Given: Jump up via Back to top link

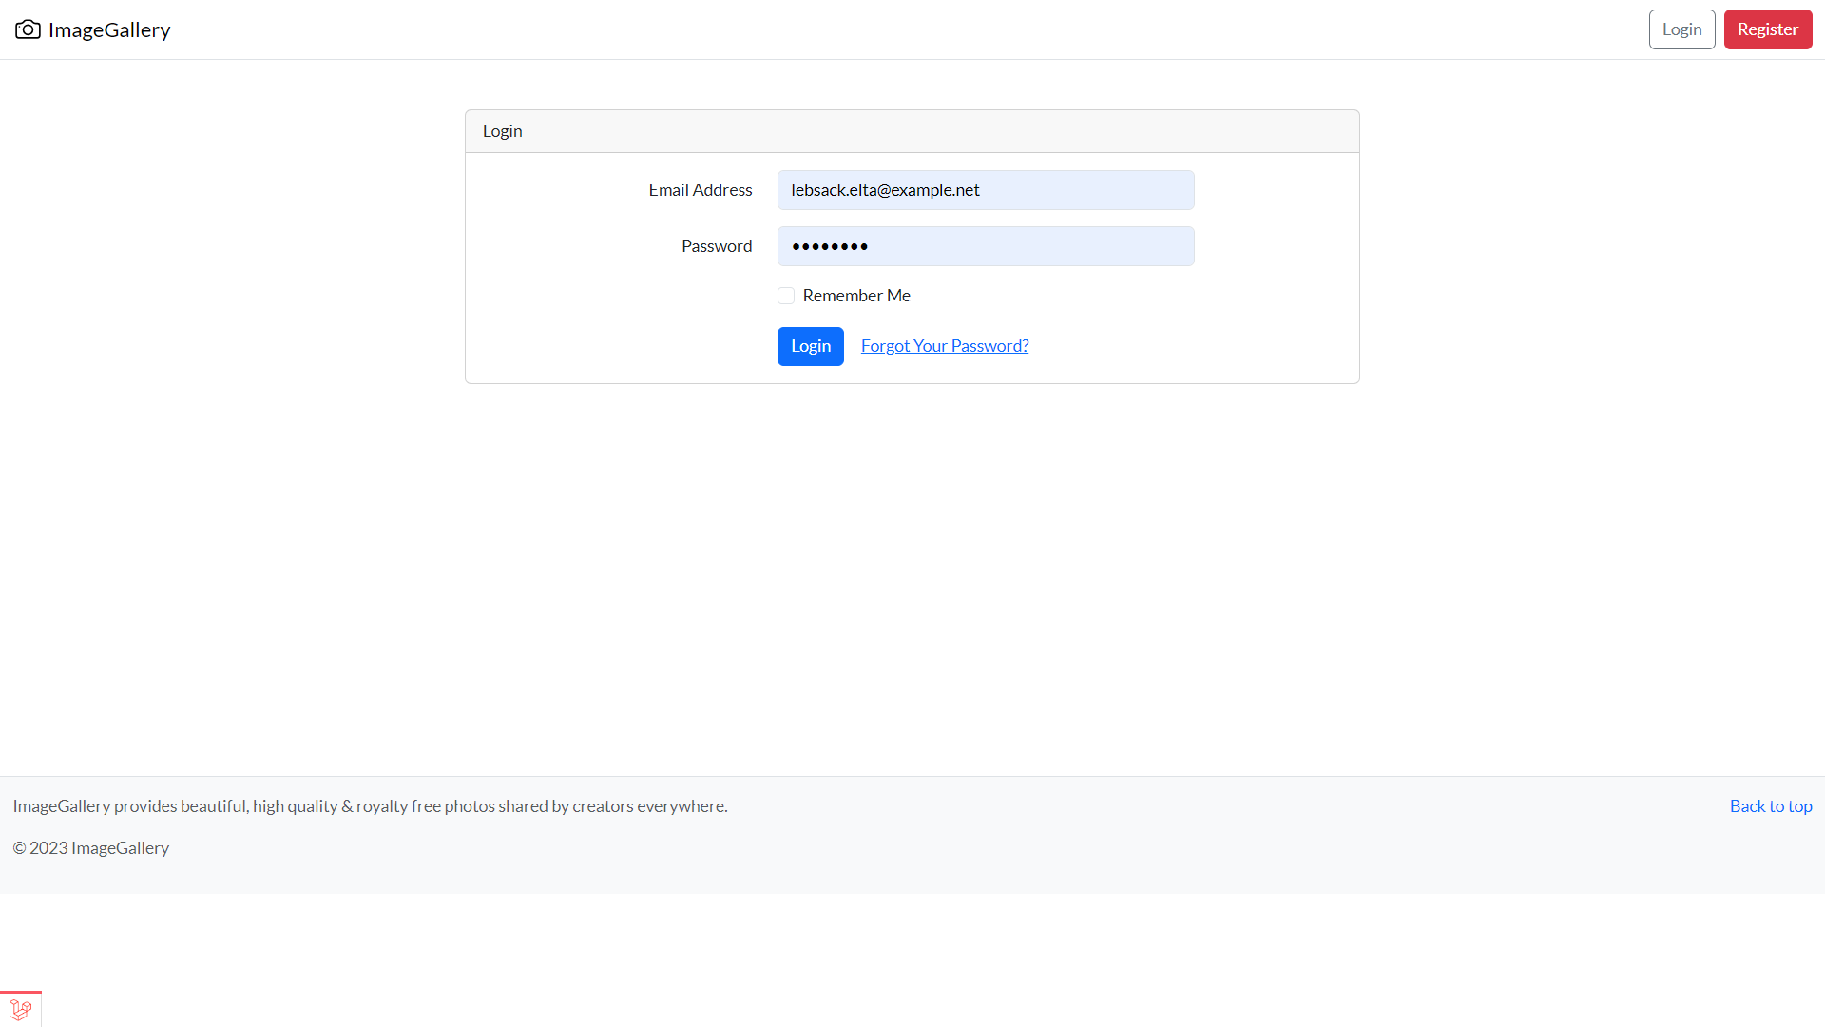Looking at the screenshot, I should point(1771,806).
